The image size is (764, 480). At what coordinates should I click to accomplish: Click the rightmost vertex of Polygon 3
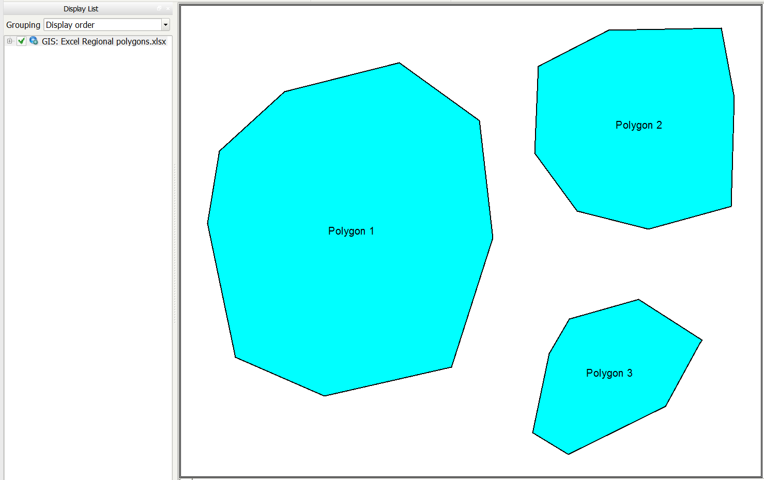pyautogui.click(x=701, y=340)
